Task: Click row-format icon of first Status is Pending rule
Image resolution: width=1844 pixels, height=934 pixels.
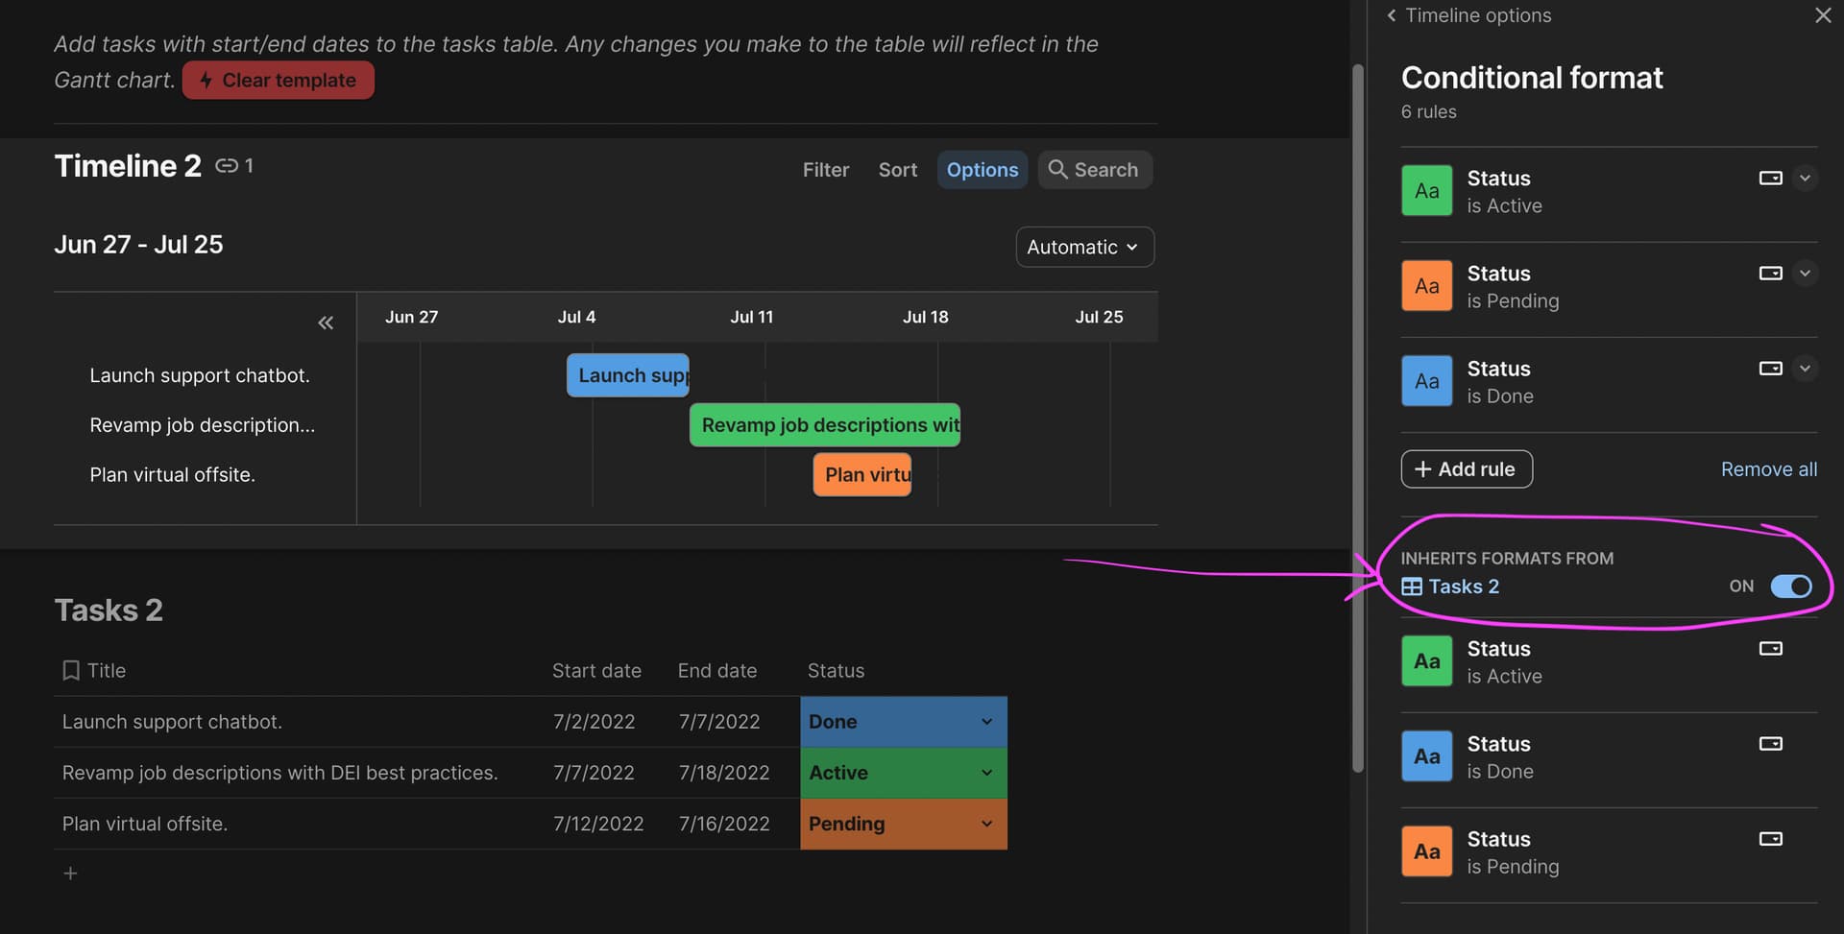Action: coord(1770,274)
